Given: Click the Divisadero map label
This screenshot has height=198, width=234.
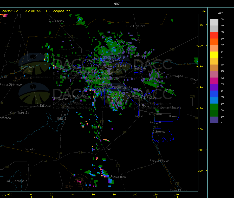Looking at the screenshot, I should [x=56, y=21].
